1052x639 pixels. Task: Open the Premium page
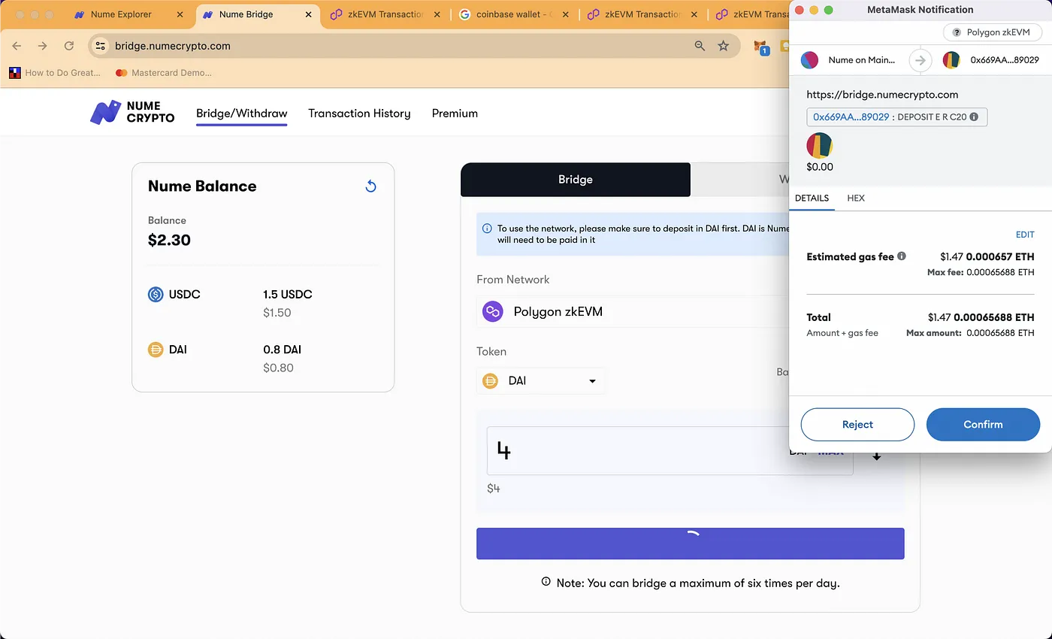coord(455,114)
